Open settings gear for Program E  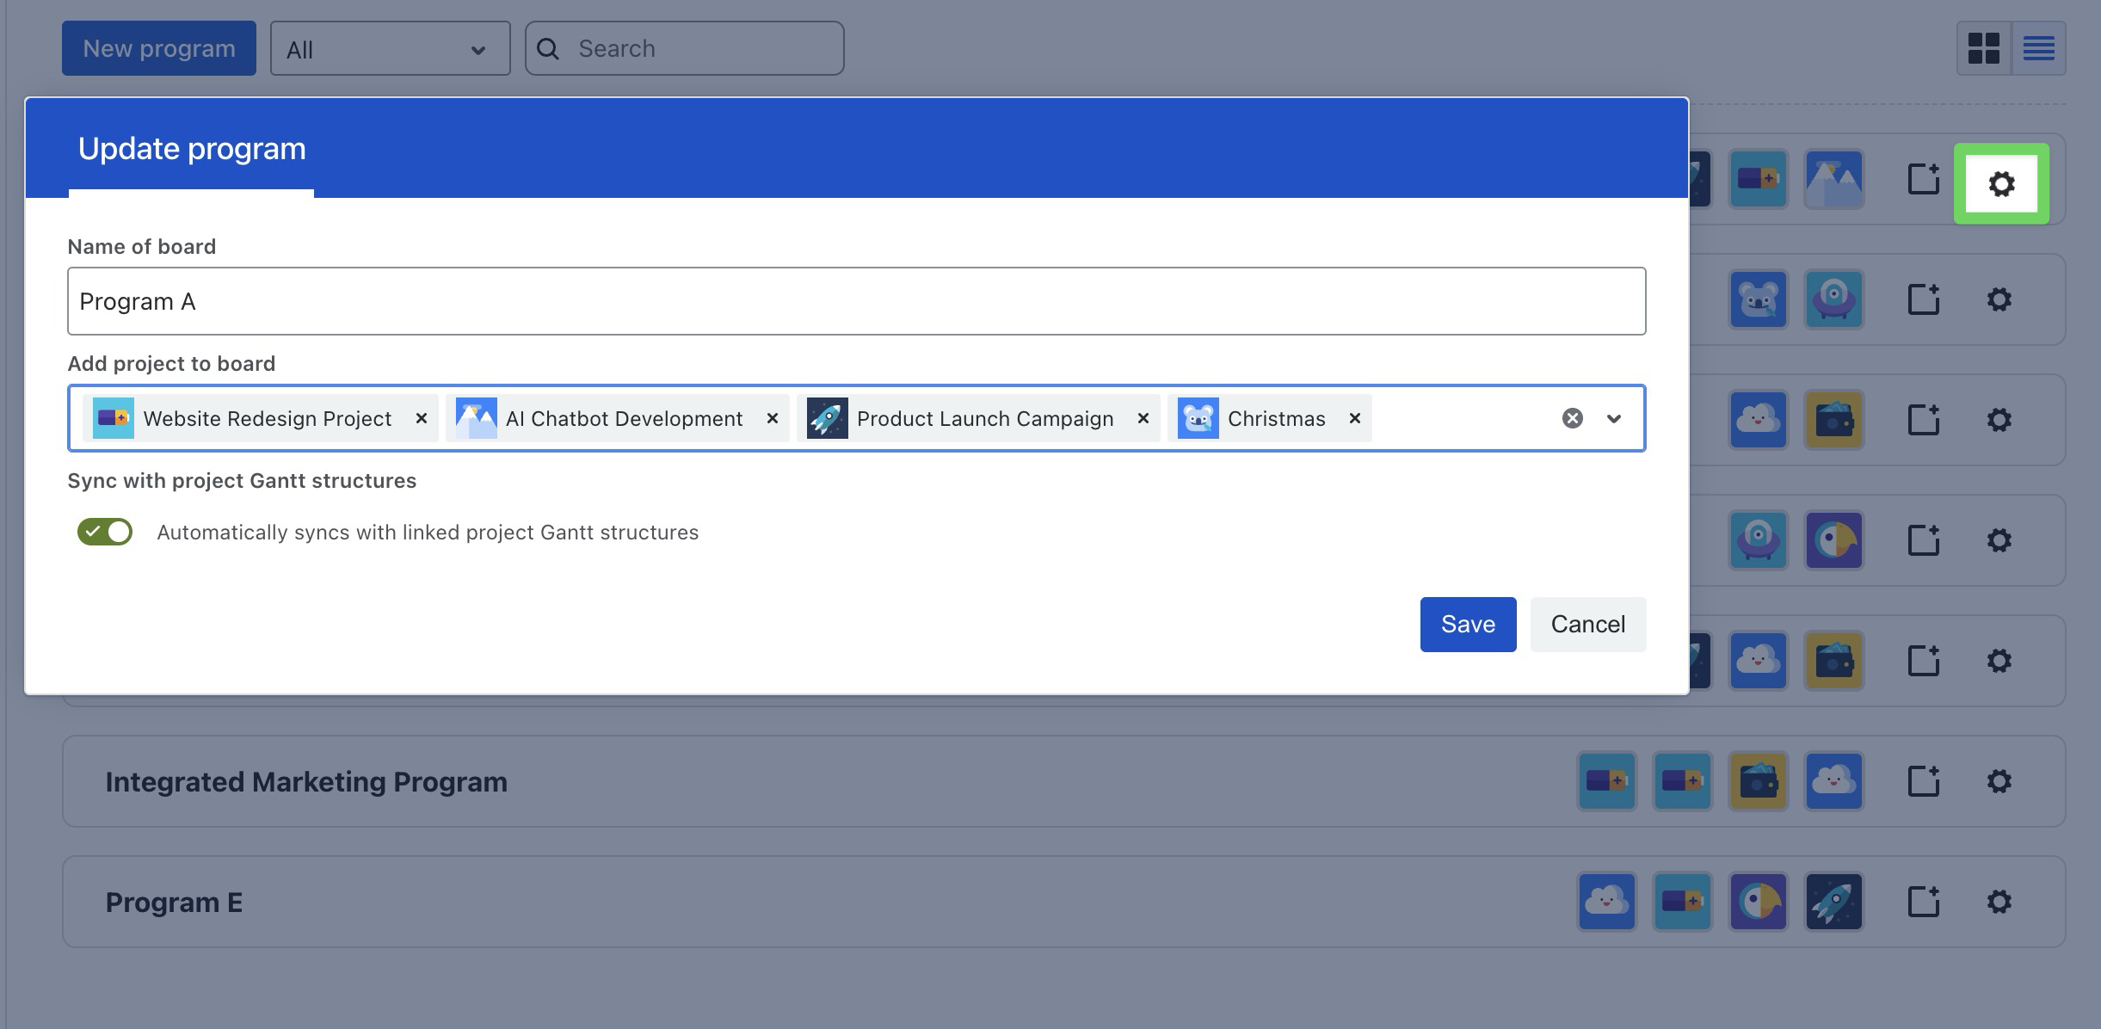(x=1999, y=902)
